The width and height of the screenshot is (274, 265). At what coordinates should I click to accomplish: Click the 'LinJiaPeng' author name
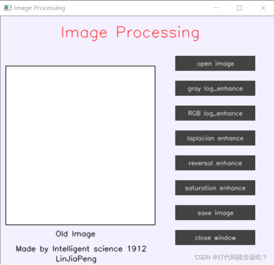pyautogui.click(x=76, y=259)
